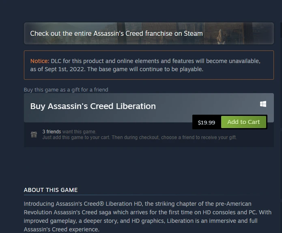Click "The base game will continue to be playable" sentence
This screenshot has width=282, height=233.
click(x=145, y=69)
